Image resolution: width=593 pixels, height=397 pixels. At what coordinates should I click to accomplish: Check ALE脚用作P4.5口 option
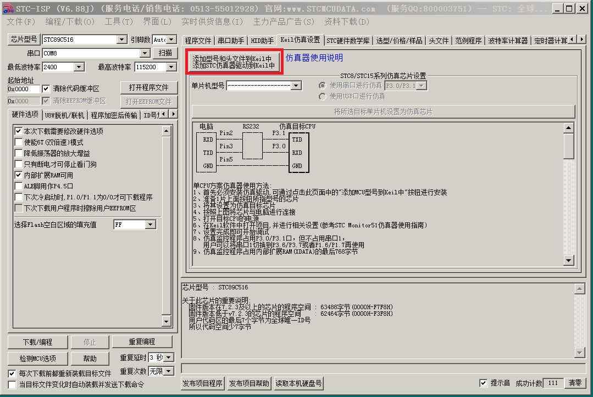click(19, 186)
